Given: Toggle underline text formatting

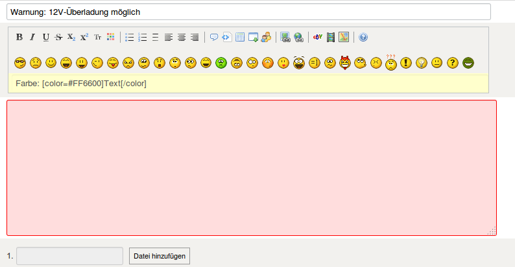Looking at the screenshot, I should click(45, 38).
